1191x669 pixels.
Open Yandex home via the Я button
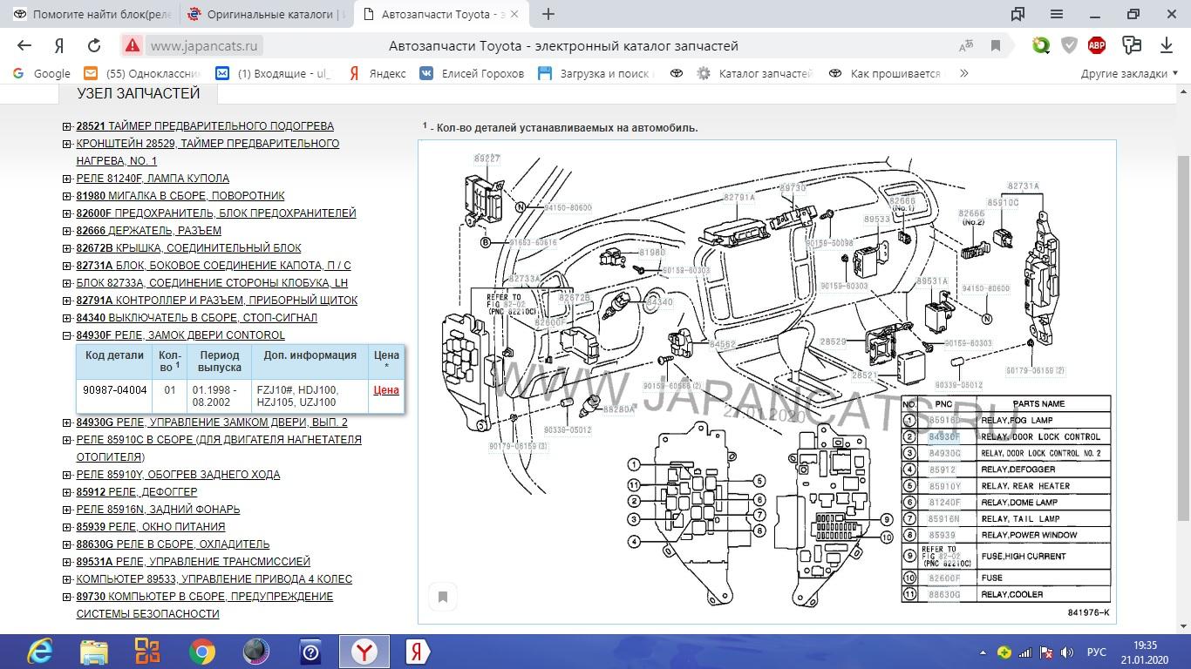coord(59,45)
